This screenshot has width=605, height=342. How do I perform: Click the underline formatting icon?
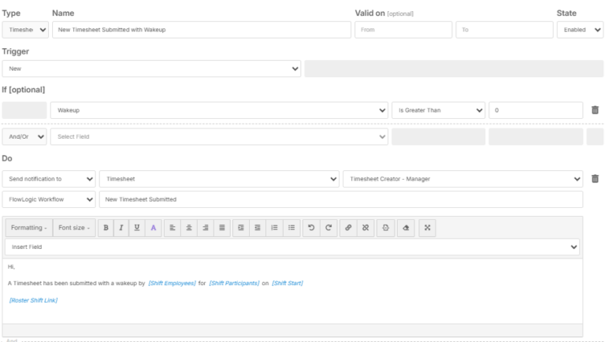click(137, 228)
